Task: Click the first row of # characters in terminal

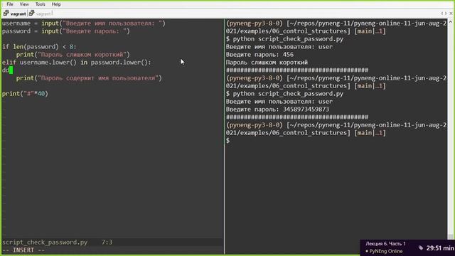Action: (x=297, y=70)
